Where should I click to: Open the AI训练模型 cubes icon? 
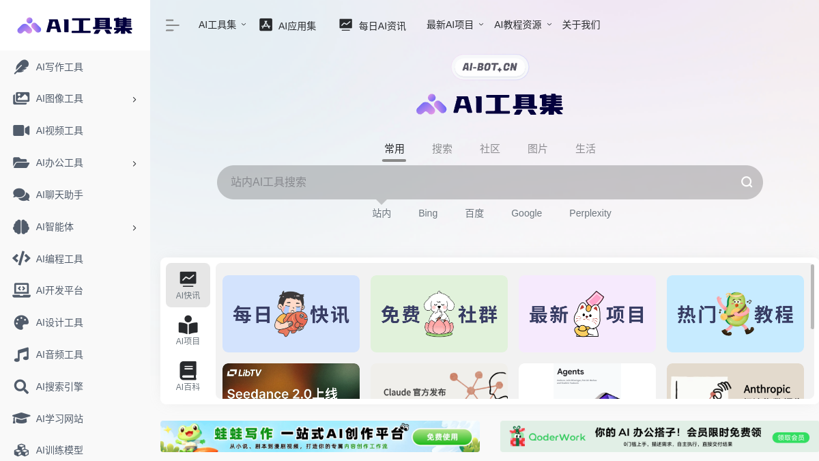[21, 450]
